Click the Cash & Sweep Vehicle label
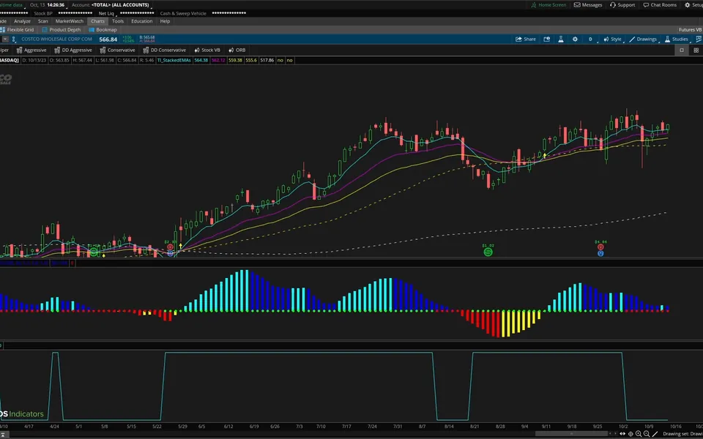 [x=183, y=13]
